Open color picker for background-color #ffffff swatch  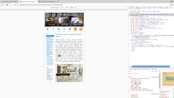tap(142, 89)
